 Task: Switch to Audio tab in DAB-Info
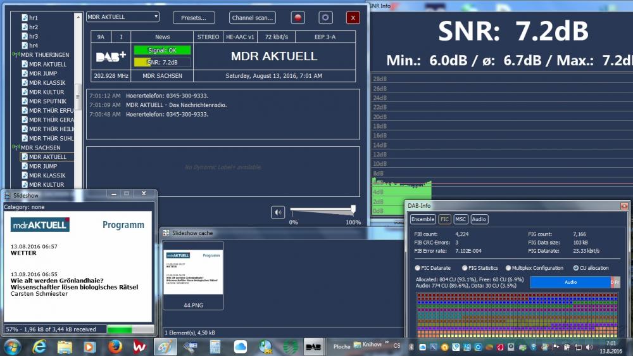(479, 219)
